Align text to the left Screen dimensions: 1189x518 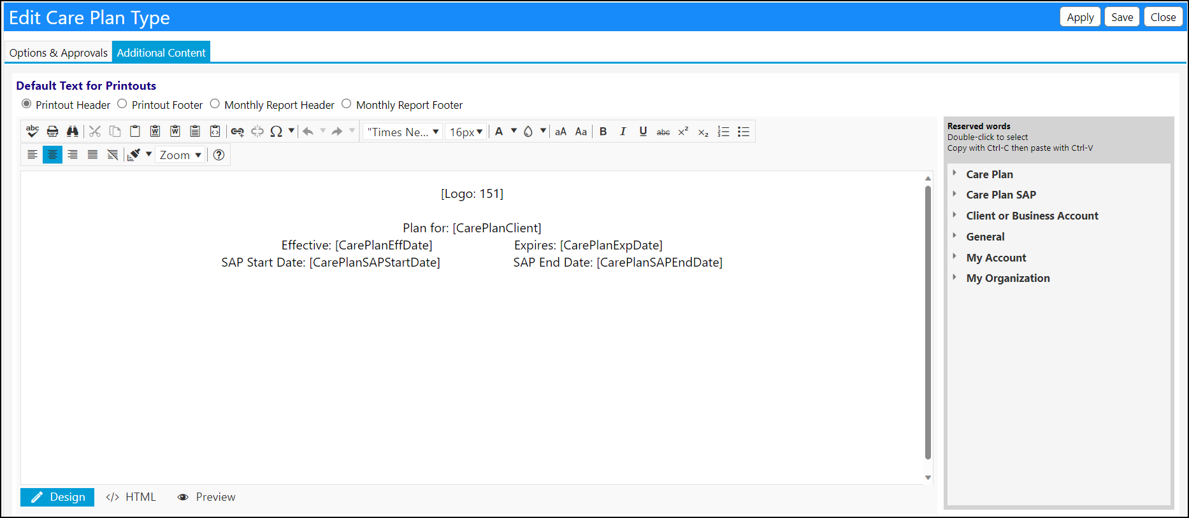(x=32, y=155)
